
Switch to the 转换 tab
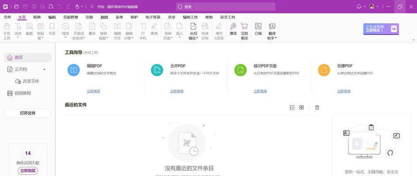pos(37,17)
